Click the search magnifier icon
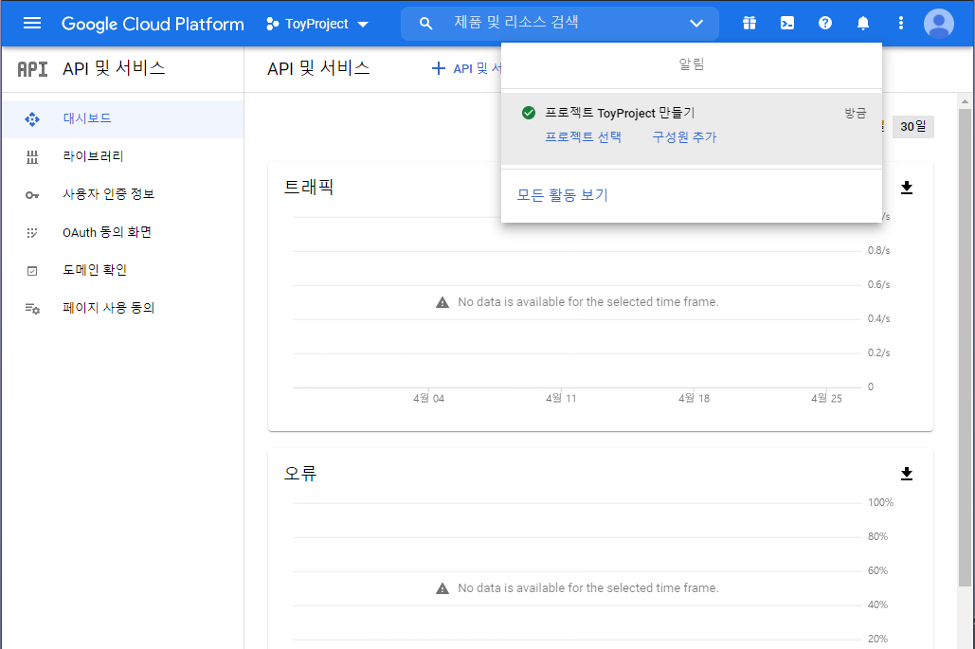Image resolution: width=975 pixels, height=649 pixels. click(x=426, y=24)
